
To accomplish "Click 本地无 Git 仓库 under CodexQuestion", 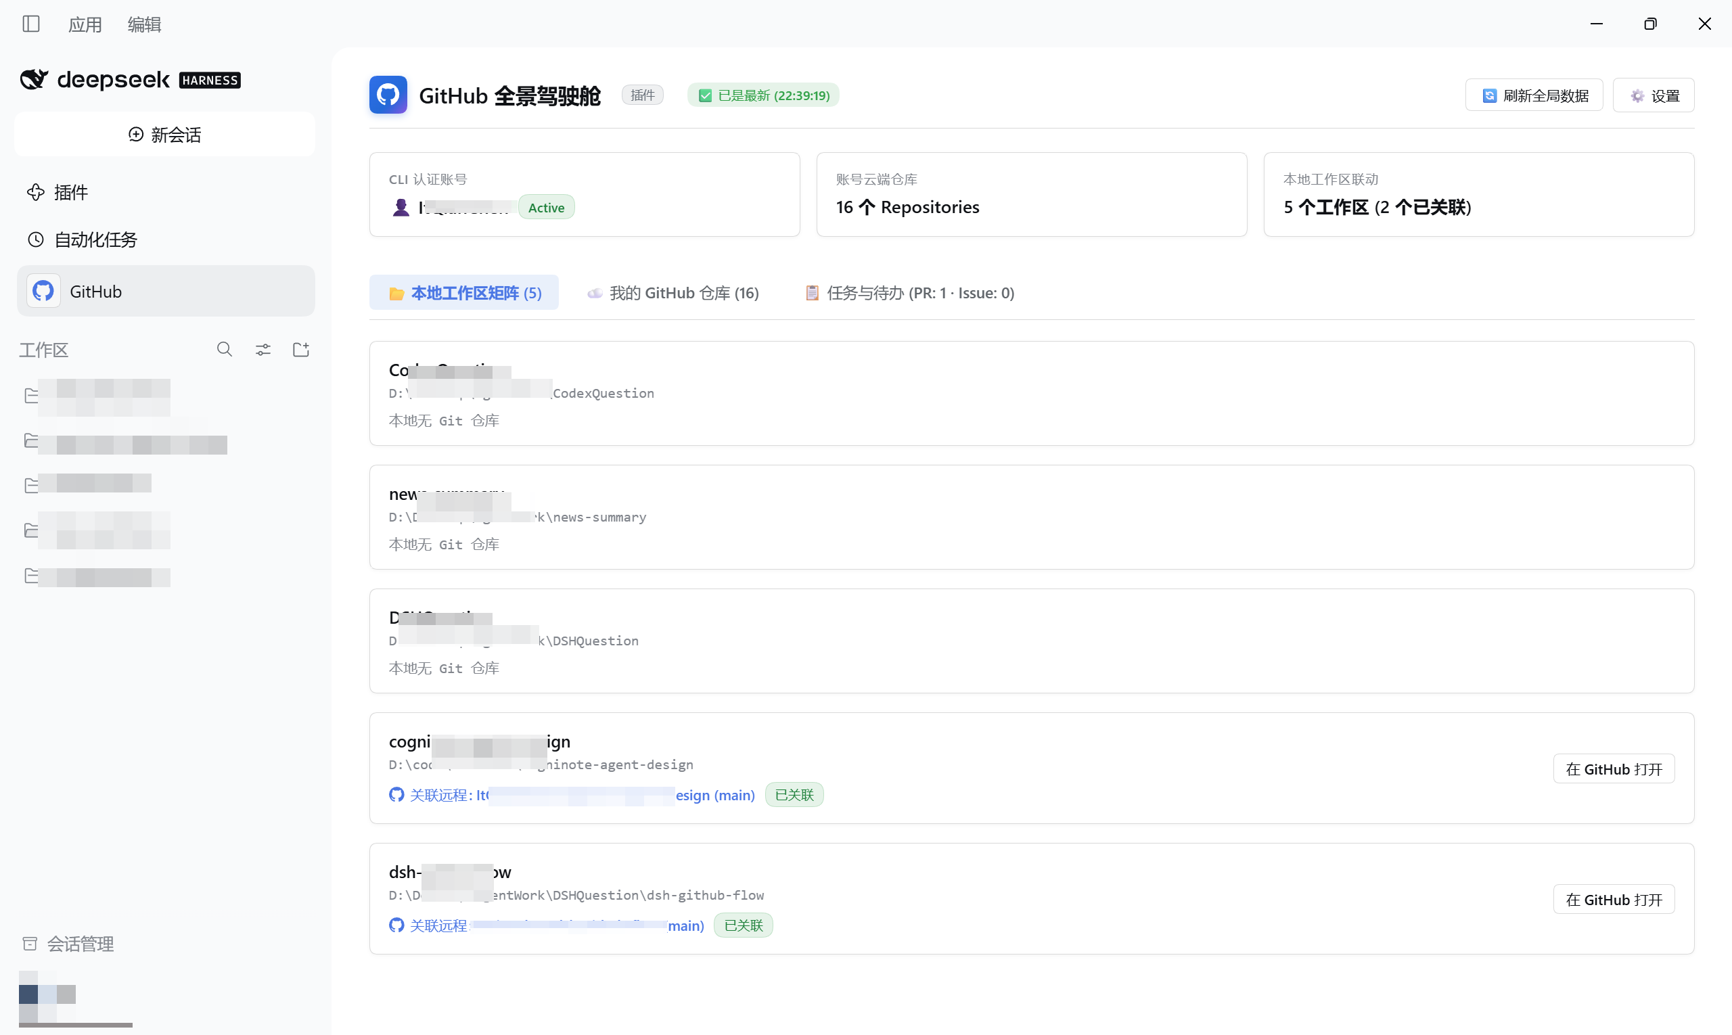I will pyautogui.click(x=445, y=421).
